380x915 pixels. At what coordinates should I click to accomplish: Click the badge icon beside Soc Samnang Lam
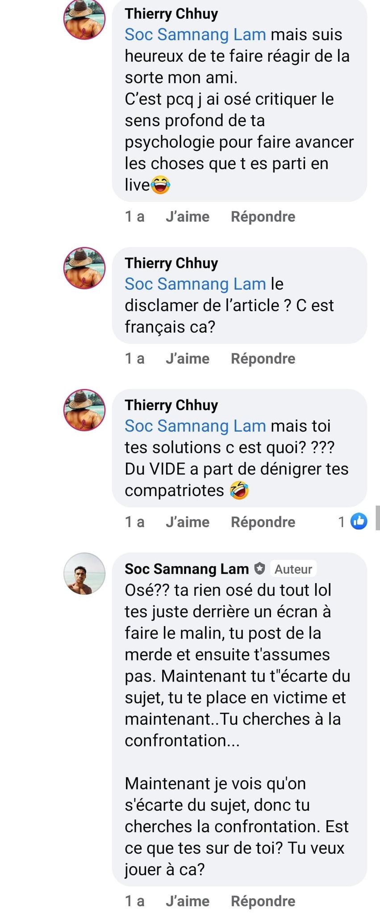pyautogui.click(x=259, y=569)
